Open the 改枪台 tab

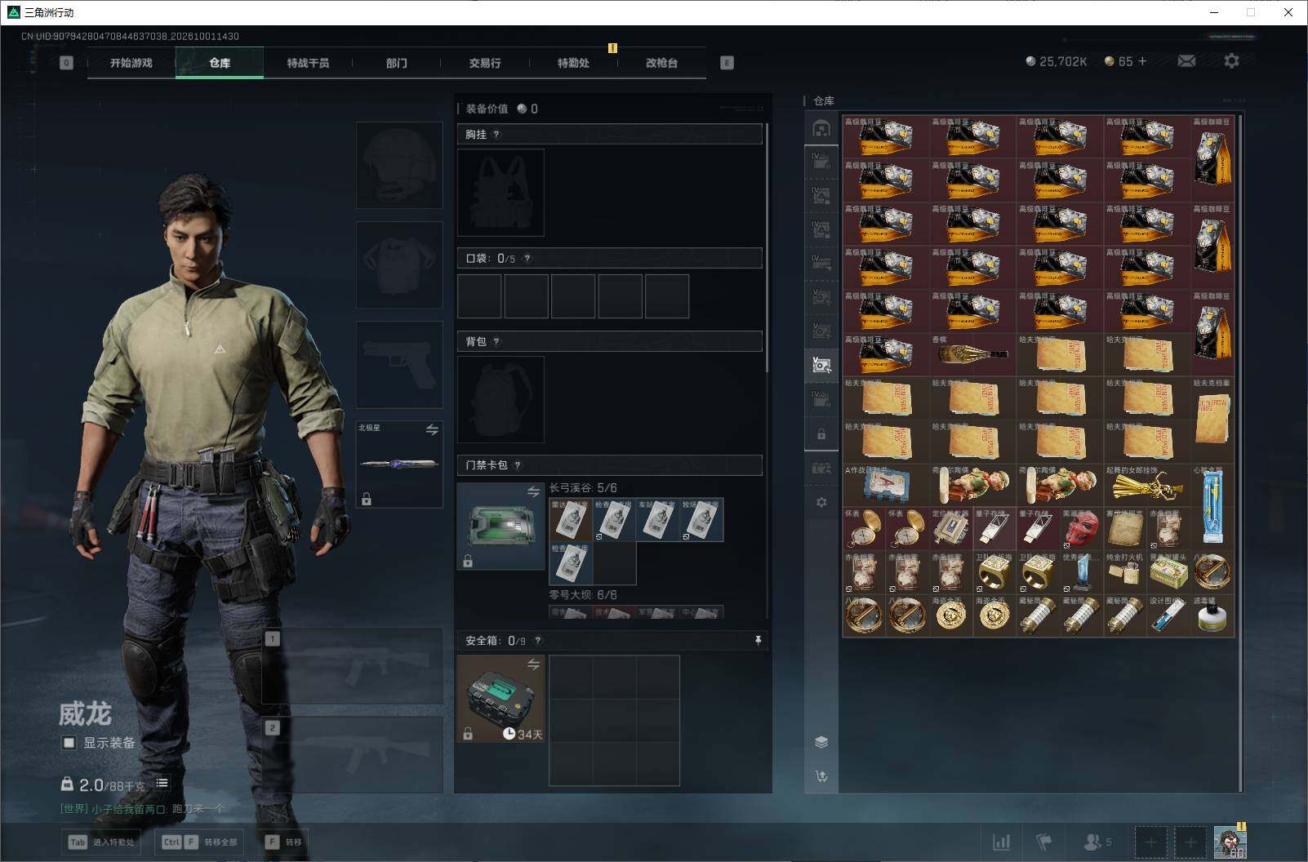tap(661, 63)
